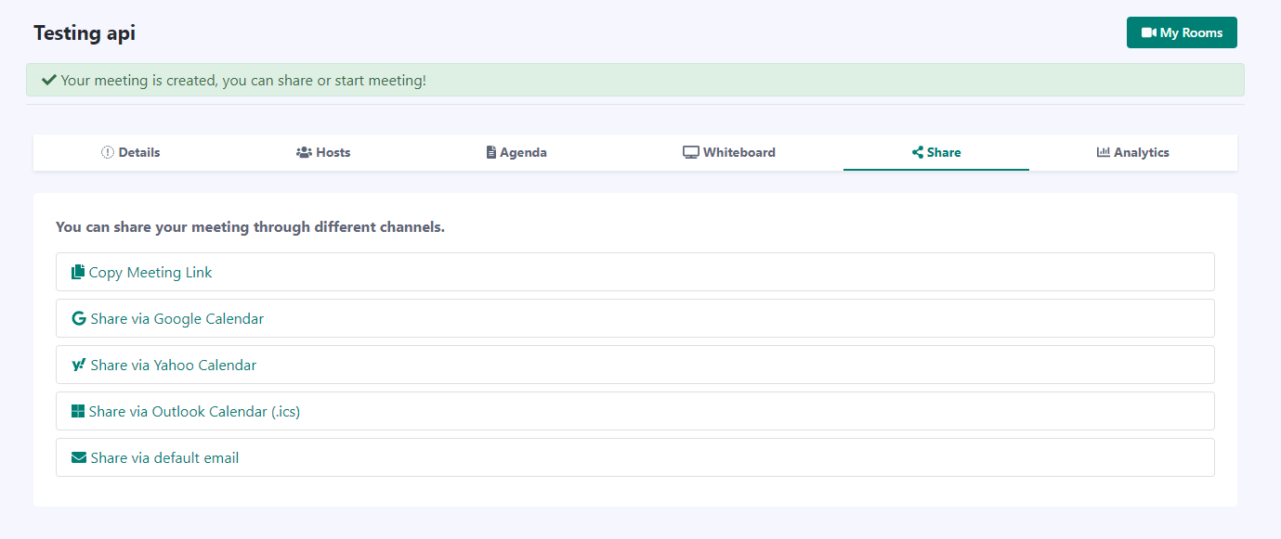Go to the Whiteboard tab
The width and height of the screenshot is (1281, 539).
click(729, 153)
